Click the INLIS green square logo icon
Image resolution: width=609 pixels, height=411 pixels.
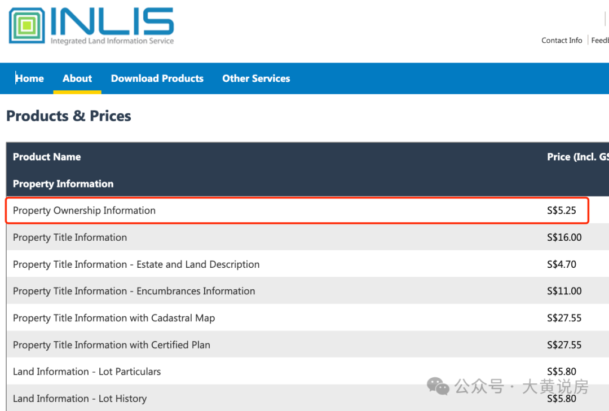click(x=27, y=25)
